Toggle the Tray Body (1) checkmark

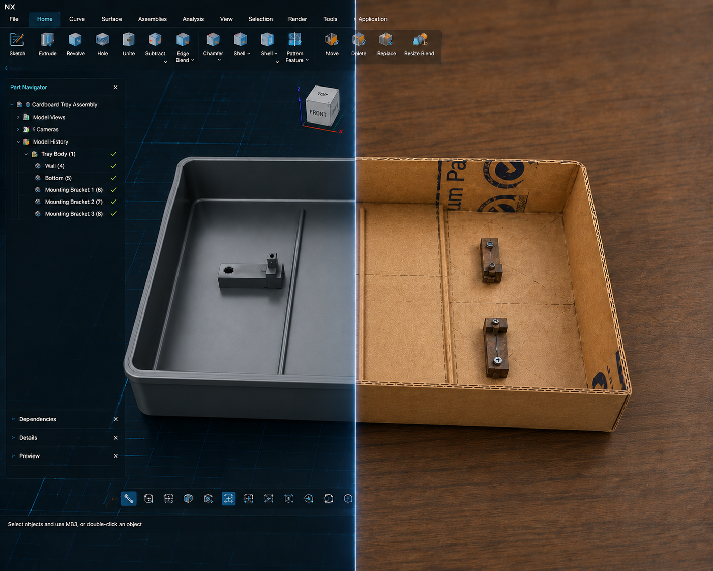113,154
